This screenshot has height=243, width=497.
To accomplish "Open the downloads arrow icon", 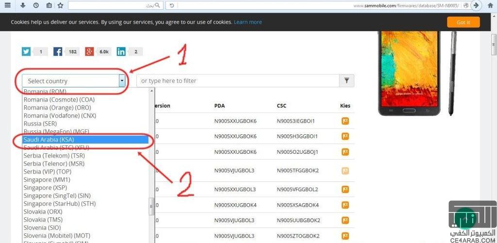I will (22, 5).
